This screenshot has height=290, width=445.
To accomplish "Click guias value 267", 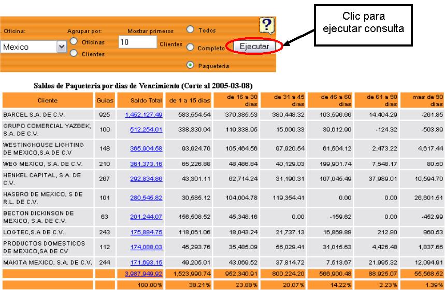I will point(105,179).
